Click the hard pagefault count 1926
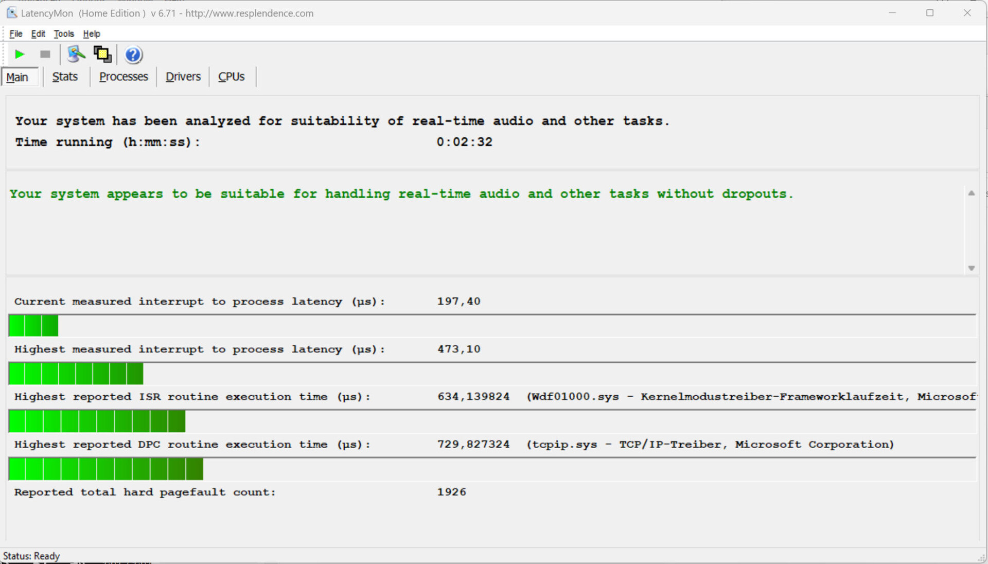The height and width of the screenshot is (564, 988). pos(452,492)
